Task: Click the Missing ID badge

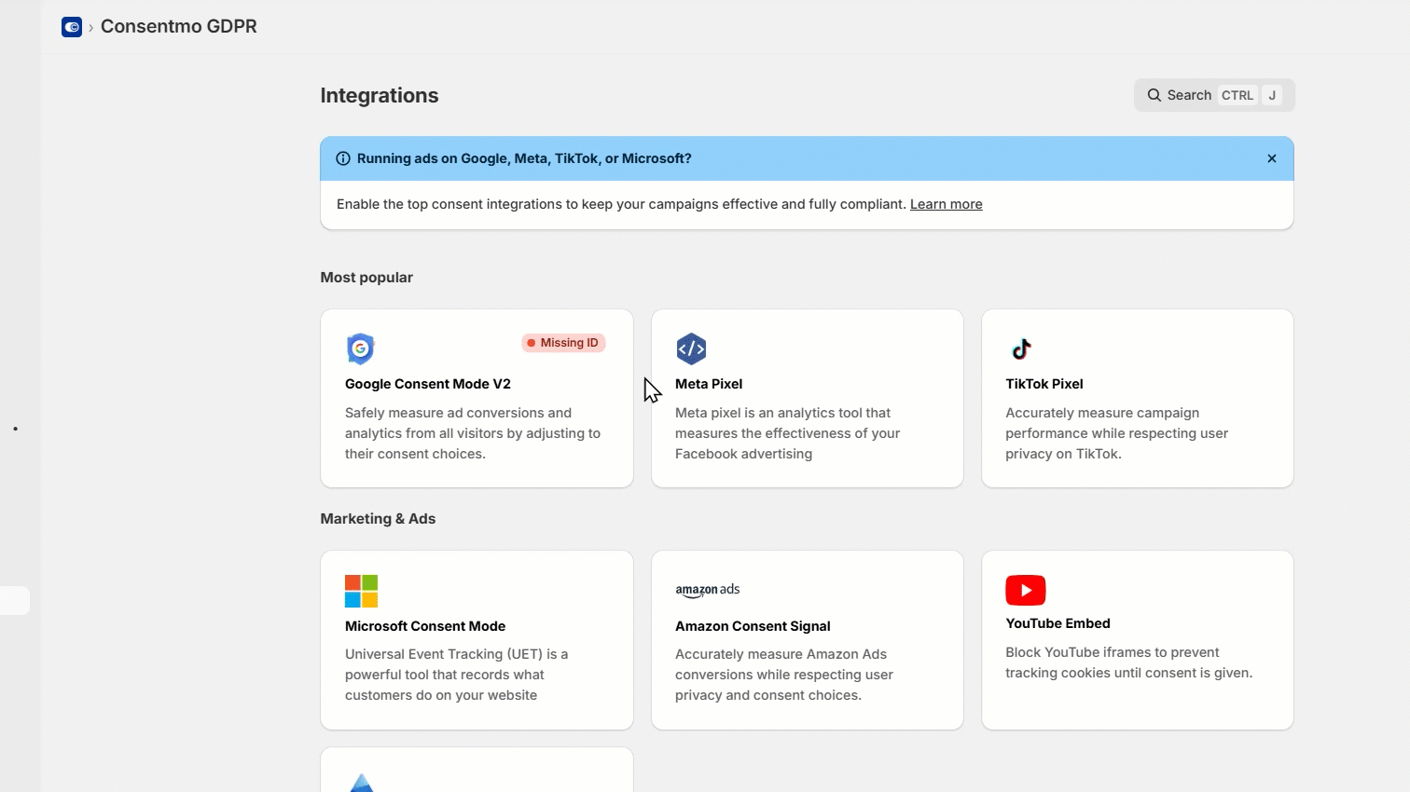Action: tap(563, 343)
